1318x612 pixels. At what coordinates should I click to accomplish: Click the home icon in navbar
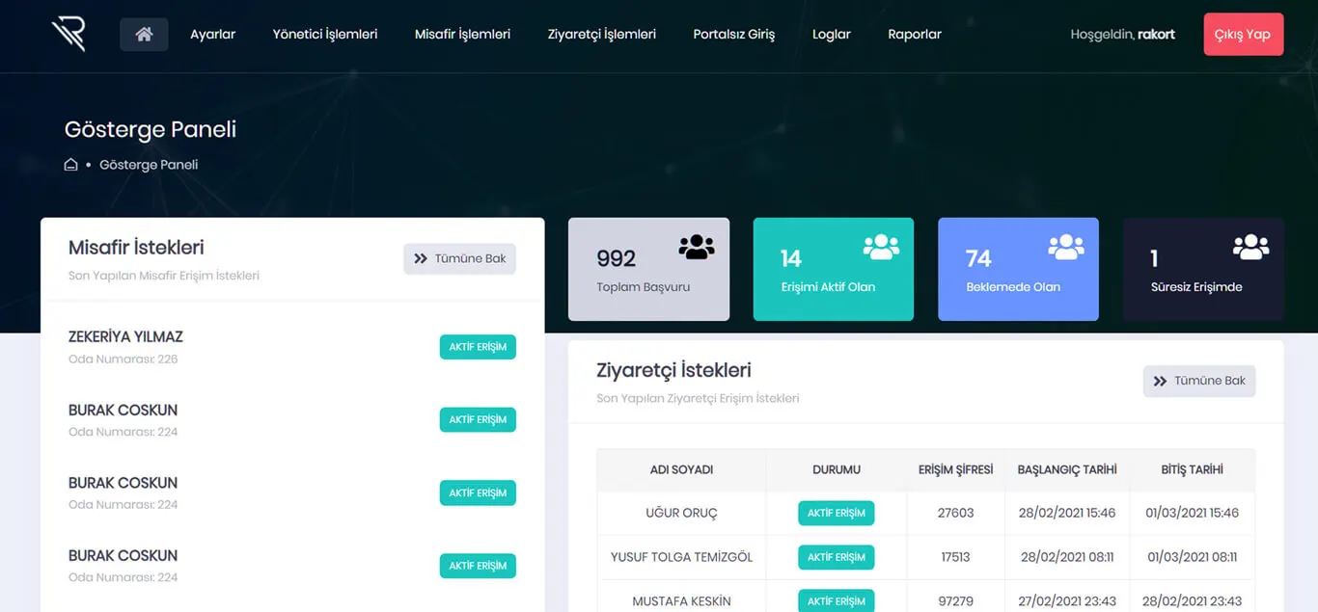click(x=144, y=35)
